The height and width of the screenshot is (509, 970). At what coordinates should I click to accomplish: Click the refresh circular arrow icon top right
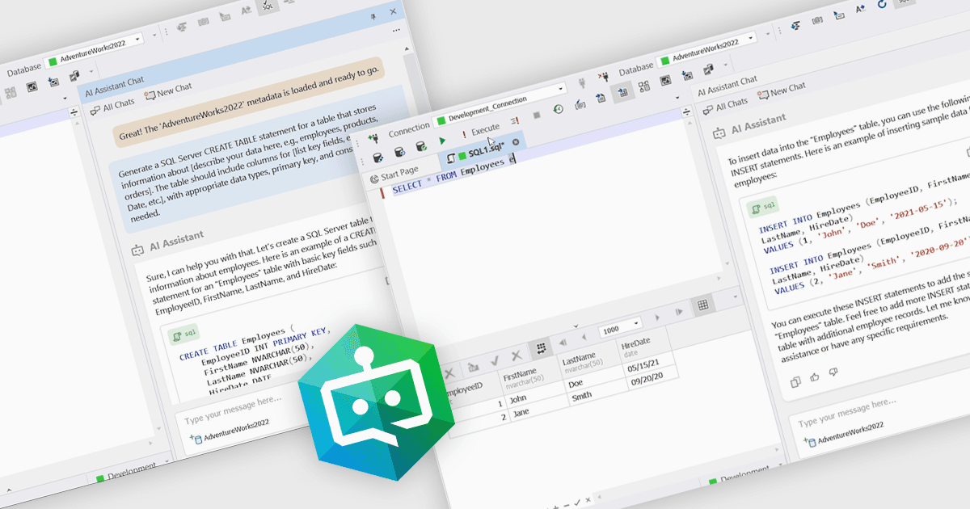[x=882, y=5]
